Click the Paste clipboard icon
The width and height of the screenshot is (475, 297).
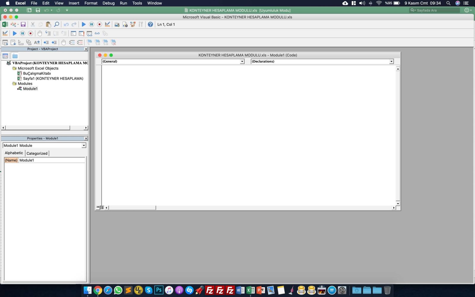[48, 24]
